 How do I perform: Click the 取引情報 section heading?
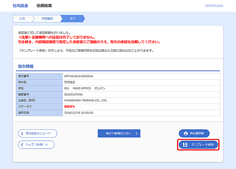pos(26,66)
